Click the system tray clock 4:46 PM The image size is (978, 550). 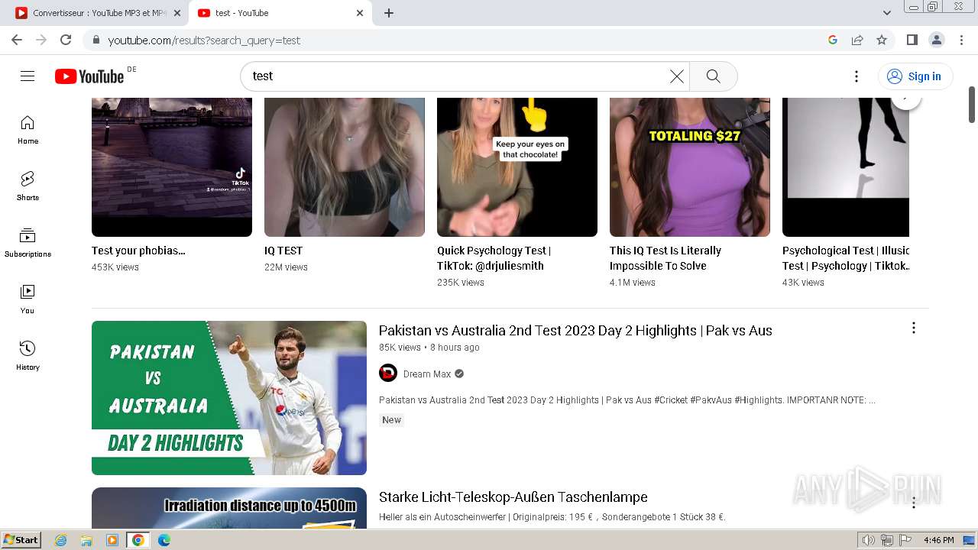pyautogui.click(x=938, y=540)
